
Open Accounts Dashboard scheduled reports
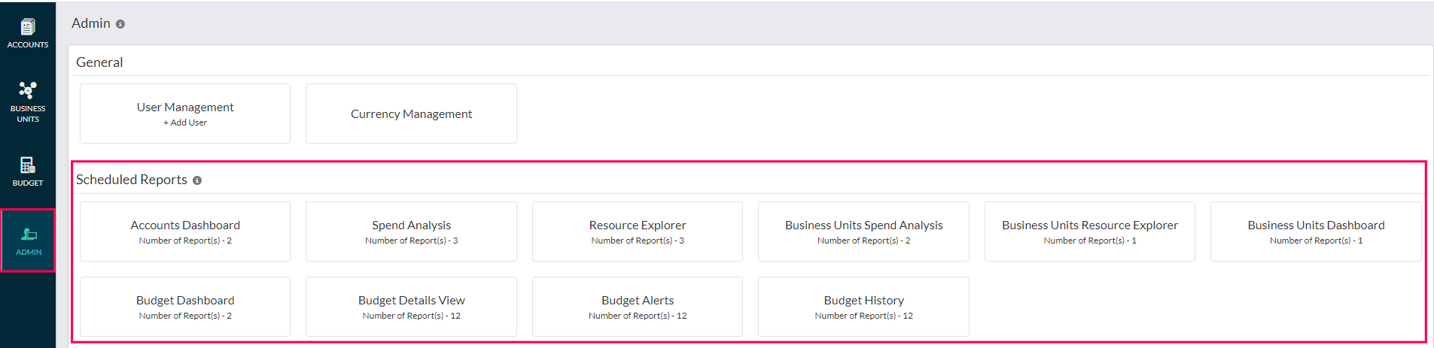[185, 231]
